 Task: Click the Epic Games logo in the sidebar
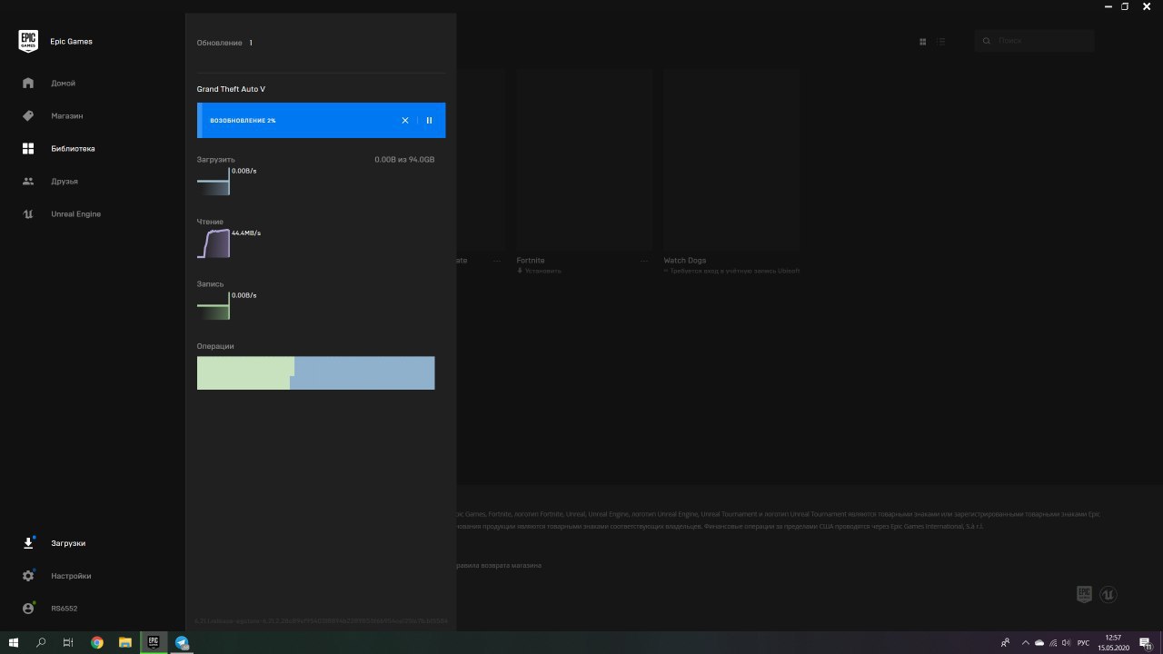[x=28, y=42]
